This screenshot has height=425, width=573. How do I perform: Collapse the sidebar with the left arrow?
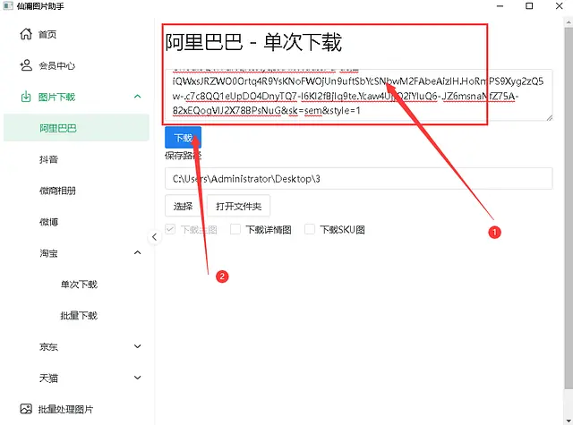point(155,237)
